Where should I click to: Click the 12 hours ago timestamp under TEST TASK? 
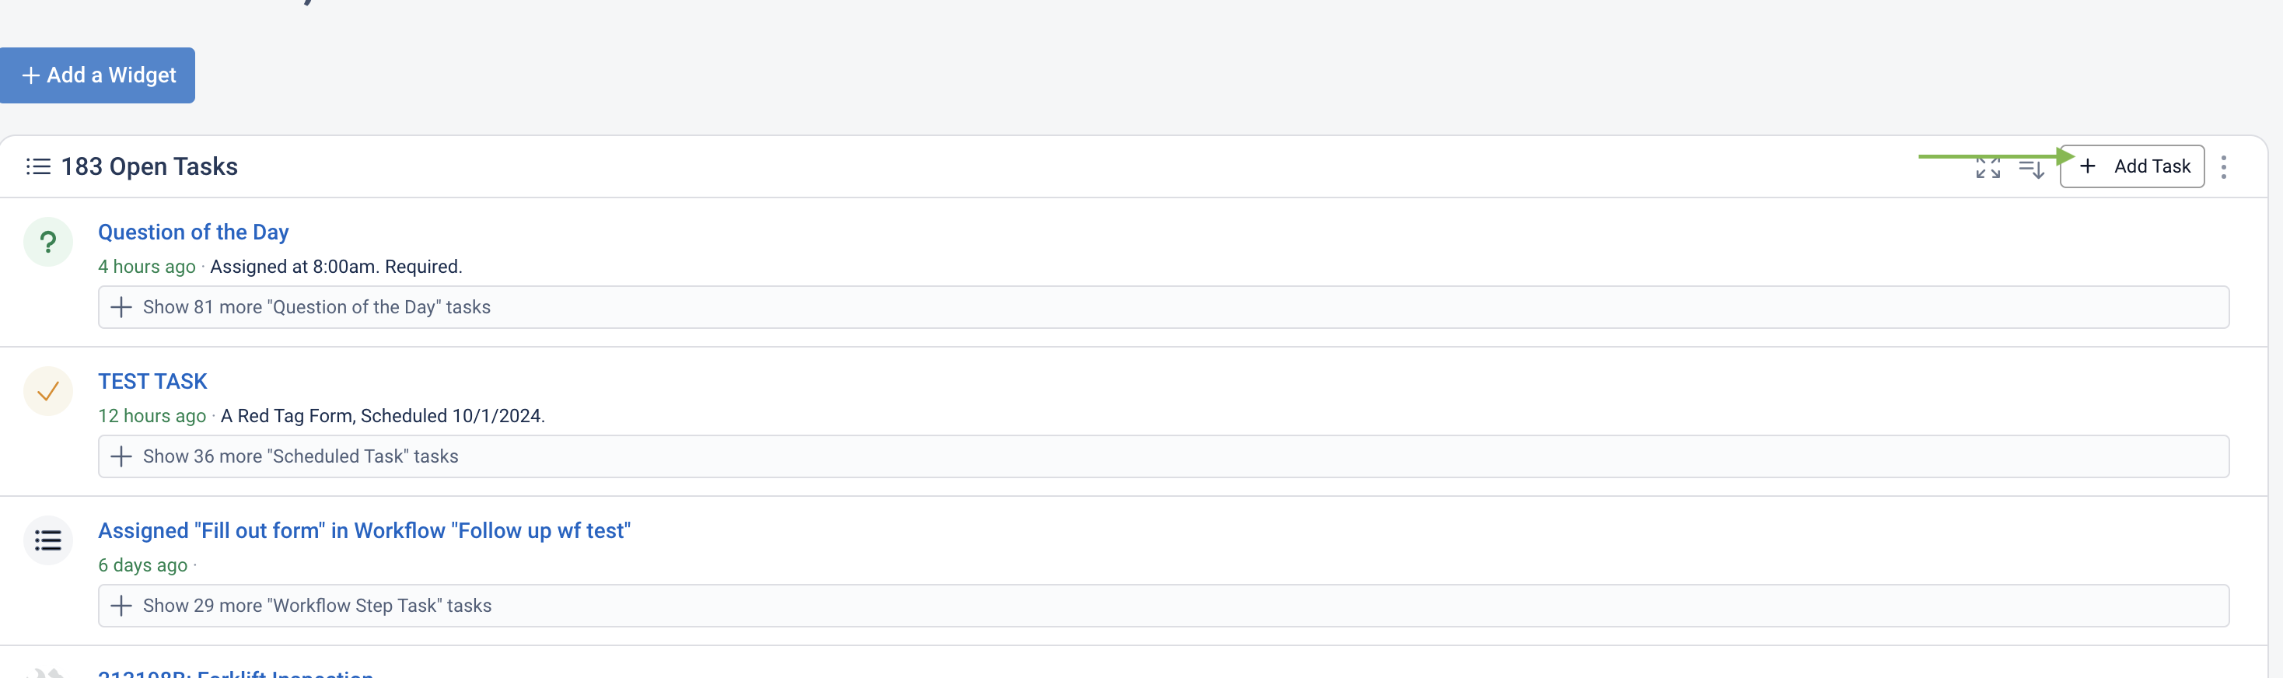click(x=152, y=416)
